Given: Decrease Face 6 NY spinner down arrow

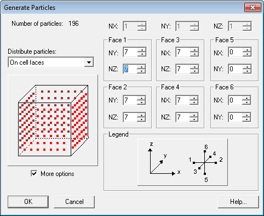Looking at the screenshot, I should point(247,119).
